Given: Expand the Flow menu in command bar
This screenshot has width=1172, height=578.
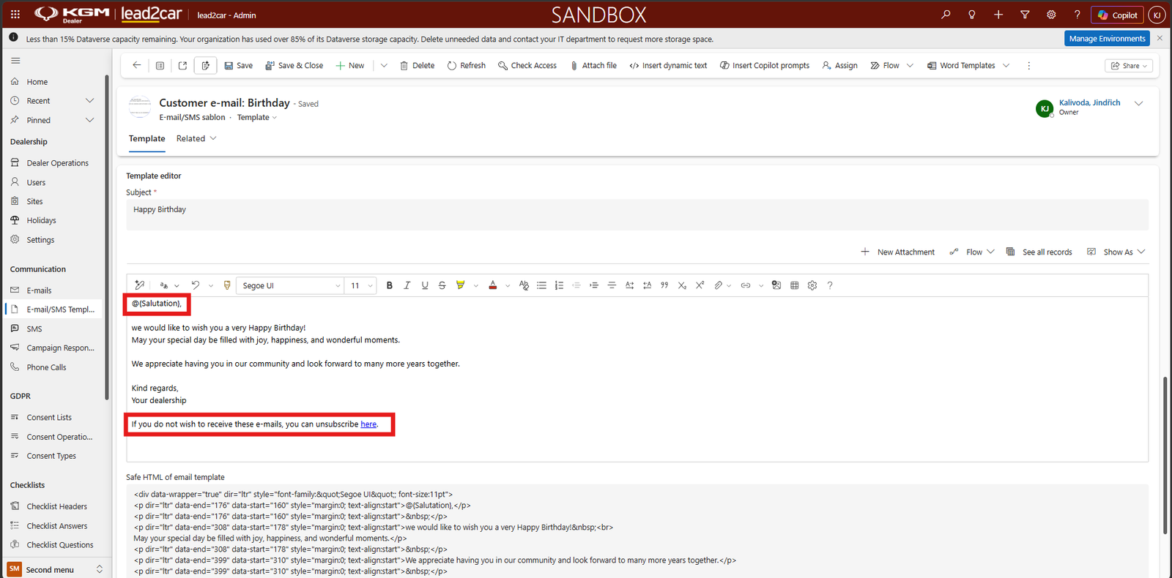Looking at the screenshot, I should point(910,66).
